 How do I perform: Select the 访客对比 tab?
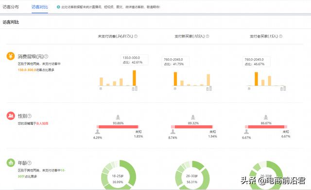[40, 7]
